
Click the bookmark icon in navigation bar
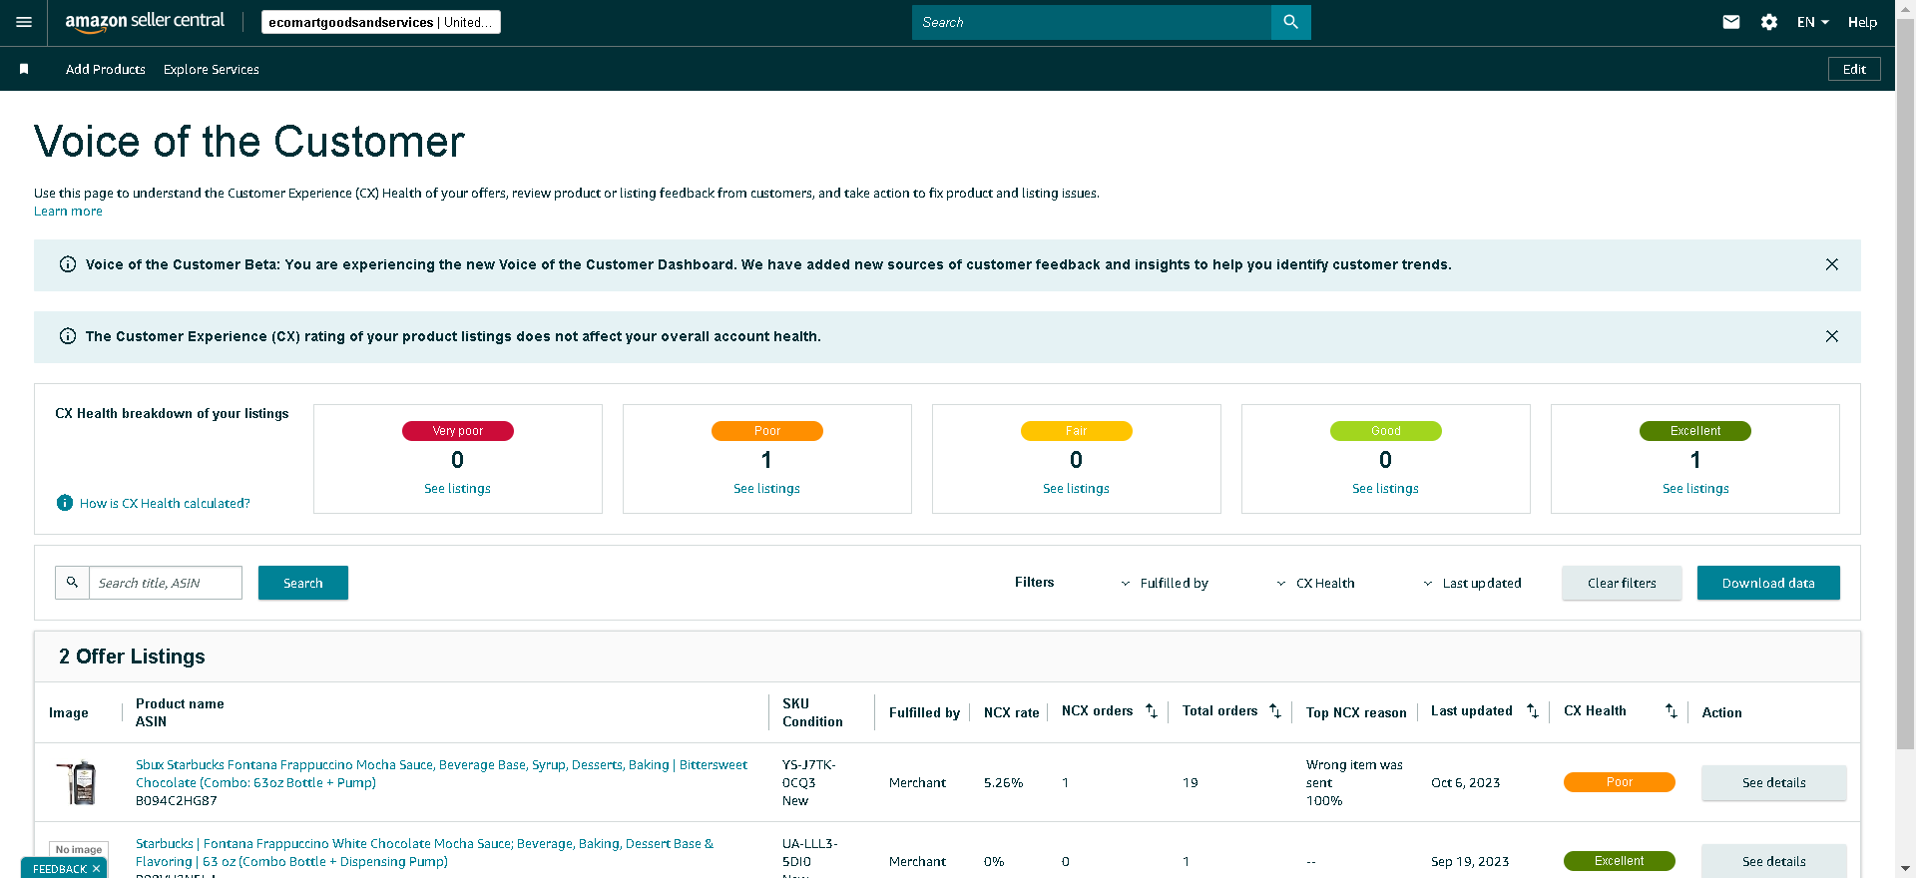click(24, 69)
